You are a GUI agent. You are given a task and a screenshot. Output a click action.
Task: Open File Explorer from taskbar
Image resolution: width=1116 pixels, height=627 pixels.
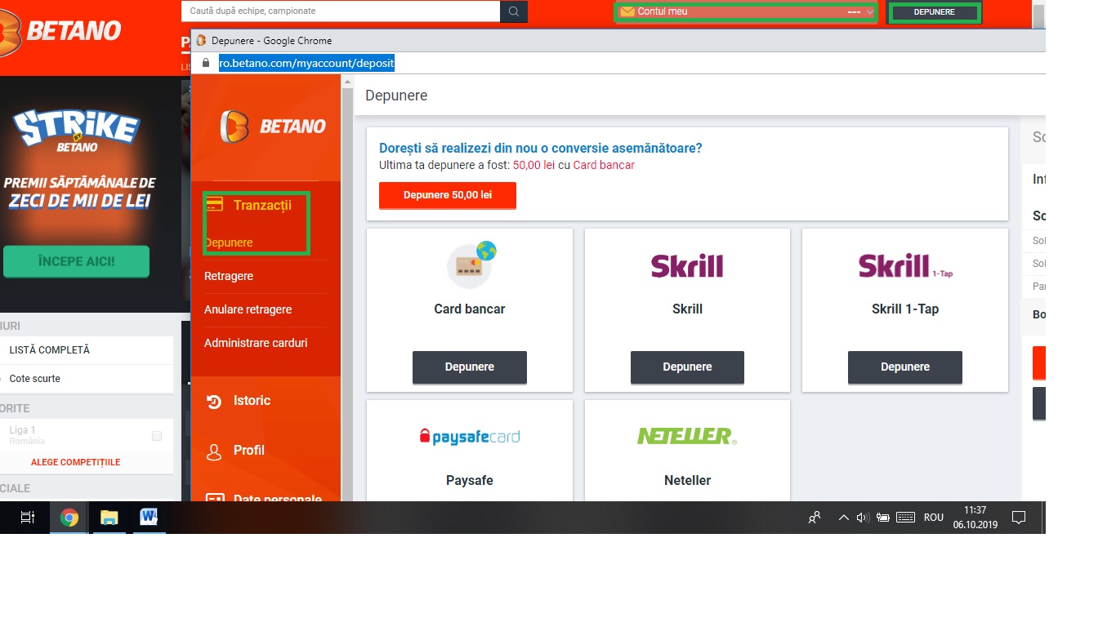(x=109, y=518)
